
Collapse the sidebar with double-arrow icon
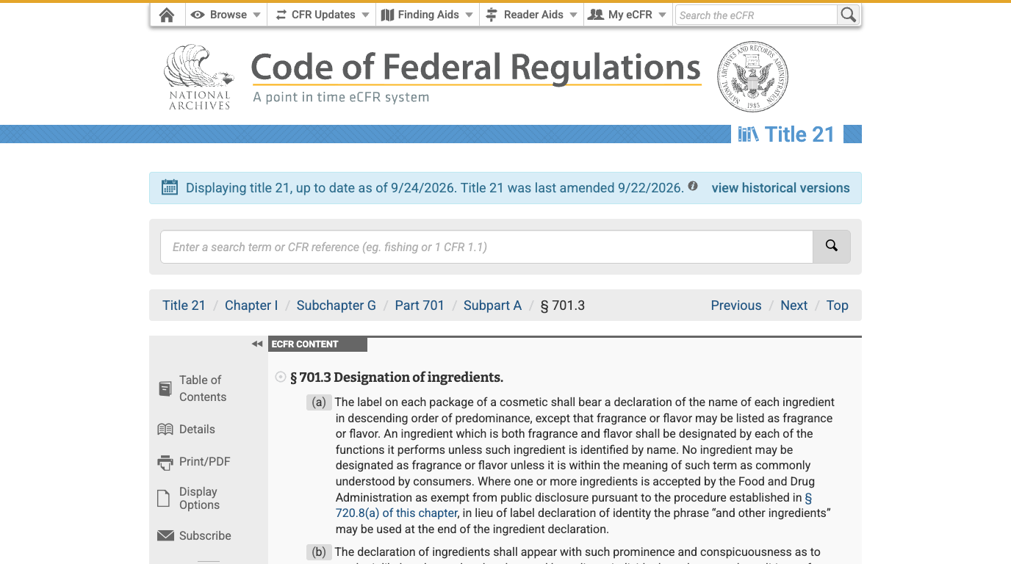(x=256, y=344)
